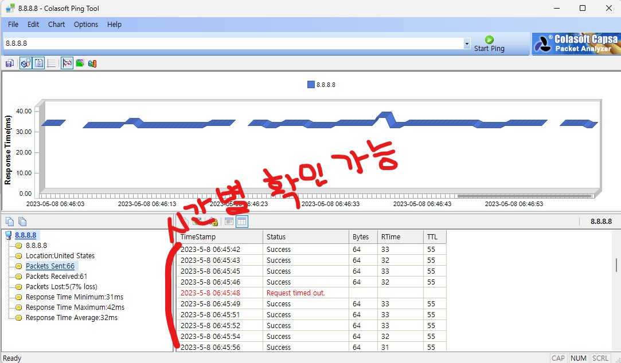621x363 pixels.
Task: Click the Status column header
Action: (306, 237)
